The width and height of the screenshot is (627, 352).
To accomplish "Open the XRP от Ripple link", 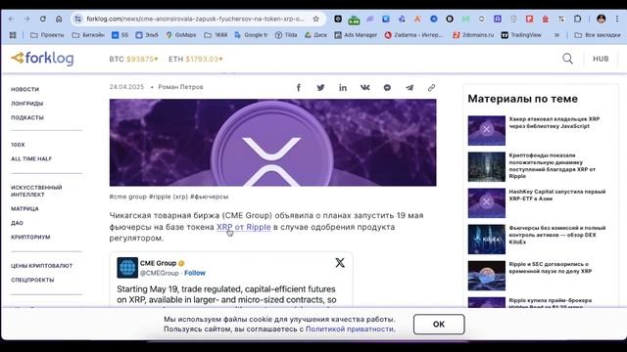I will click(x=244, y=227).
